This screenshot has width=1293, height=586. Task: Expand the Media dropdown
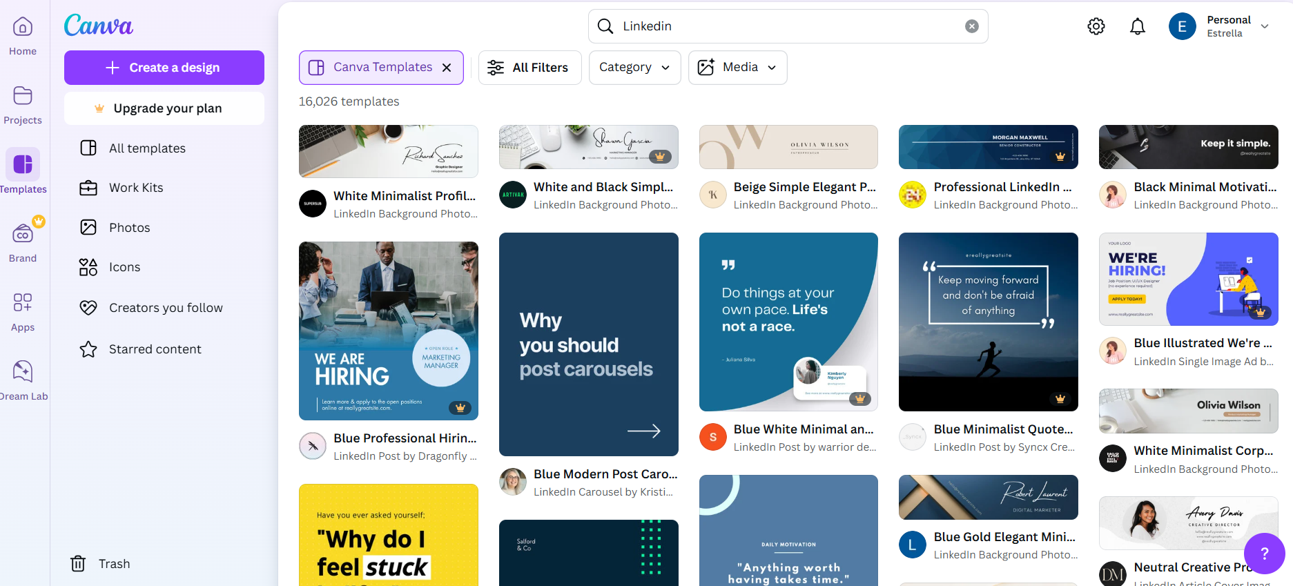pos(737,68)
